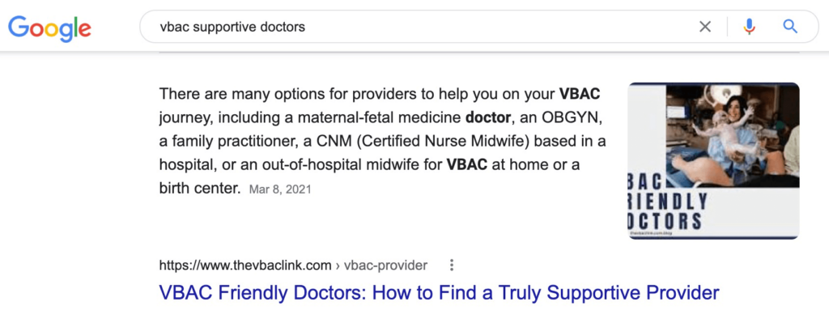Click the thevbaclink.com URL above the title
Image resolution: width=829 pixels, height=315 pixels.
click(245, 266)
